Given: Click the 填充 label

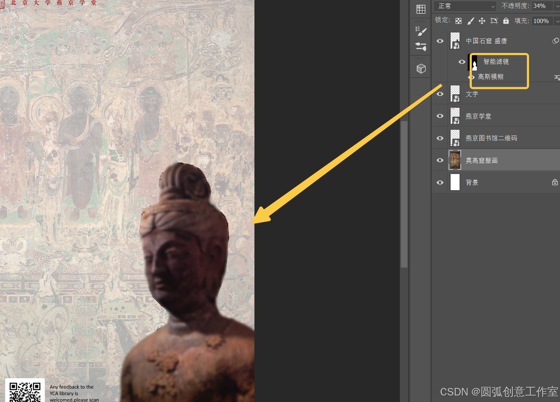Looking at the screenshot, I should [522, 21].
